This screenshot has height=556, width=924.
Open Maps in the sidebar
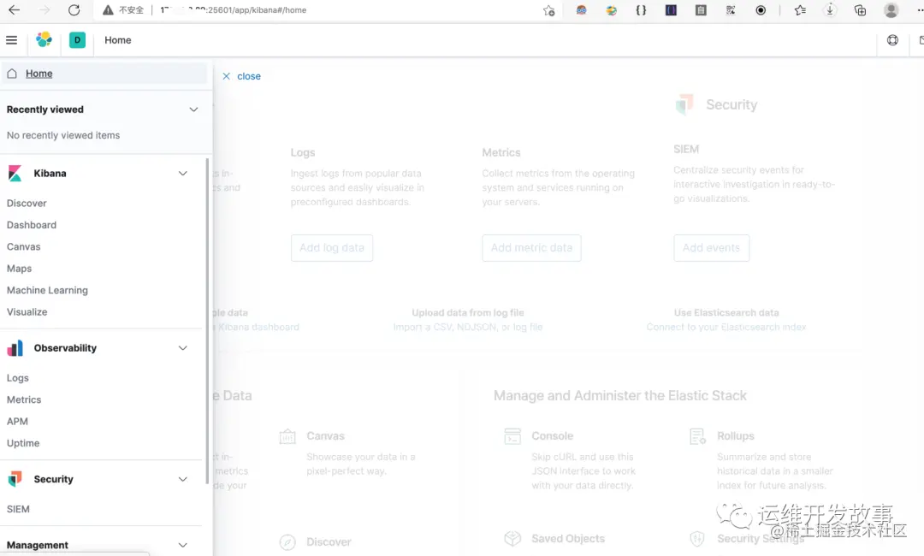click(20, 269)
